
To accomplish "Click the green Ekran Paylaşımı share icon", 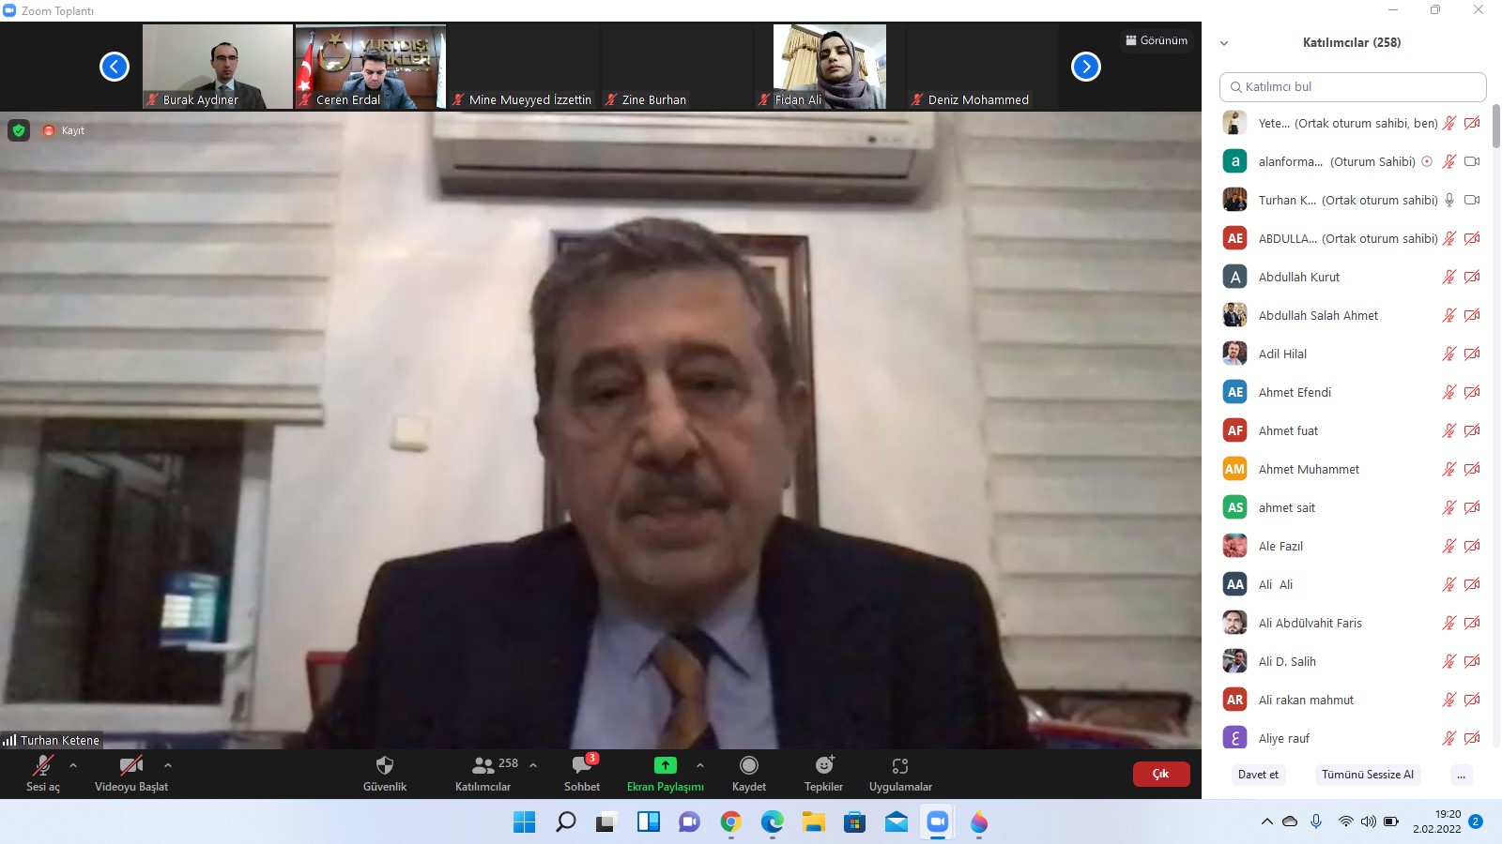I will [665, 766].
